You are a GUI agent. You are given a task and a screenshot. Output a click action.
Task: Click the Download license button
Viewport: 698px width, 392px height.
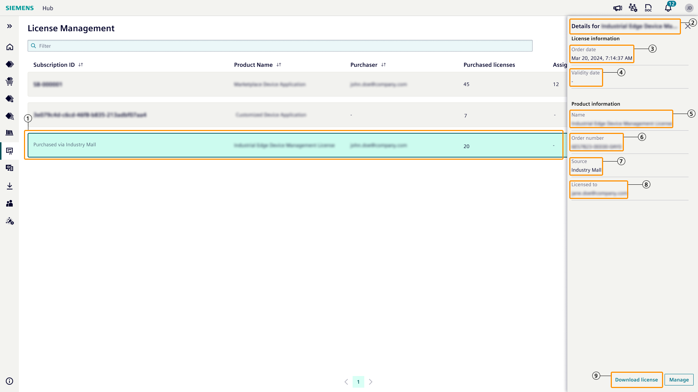coord(636,380)
